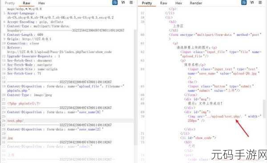267x163 pixels.
Task: Click the Connection: close header
Action: coord(23,43)
